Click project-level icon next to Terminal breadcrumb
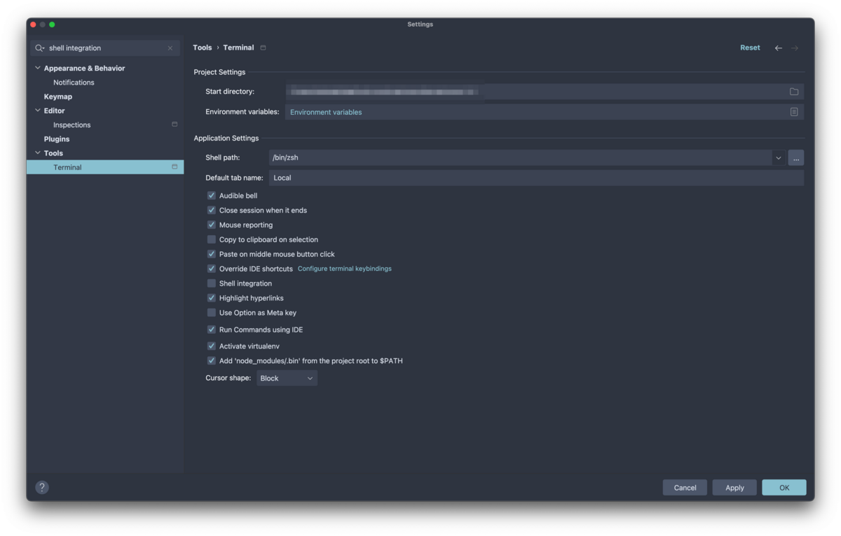 pyautogui.click(x=263, y=48)
